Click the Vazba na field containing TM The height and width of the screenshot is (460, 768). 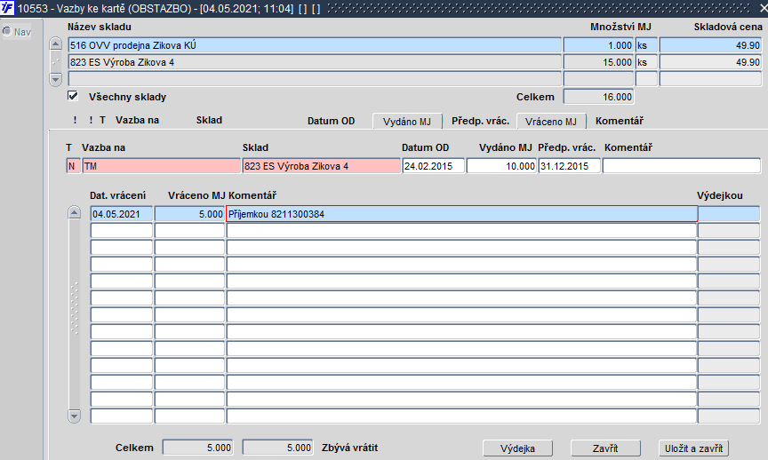click(x=161, y=166)
